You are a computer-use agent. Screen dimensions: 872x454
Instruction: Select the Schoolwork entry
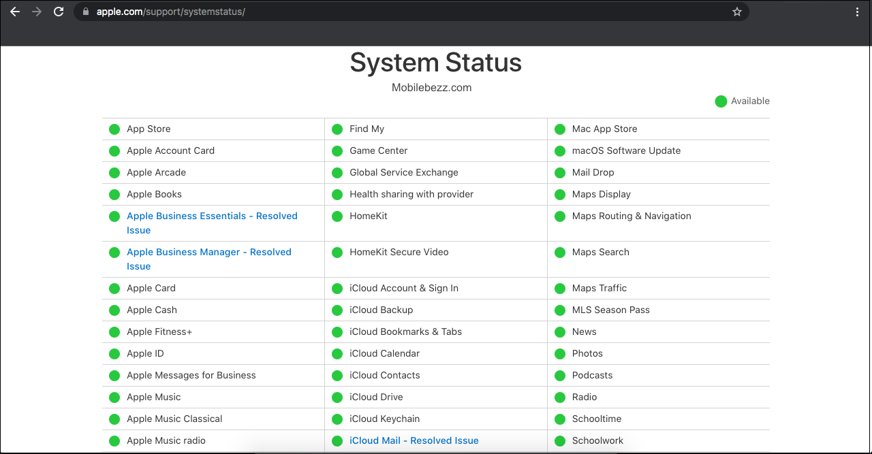pyautogui.click(x=597, y=440)
